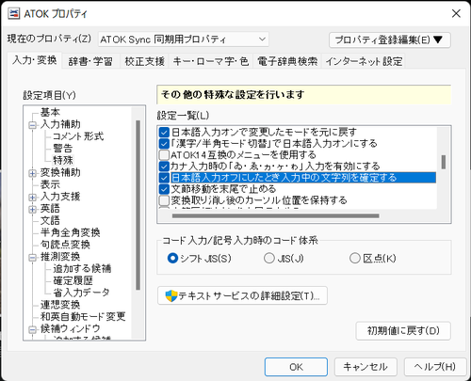Enable 変換取り消し後のカーソル位置を保持する checkbox

(x=164, y=200)
